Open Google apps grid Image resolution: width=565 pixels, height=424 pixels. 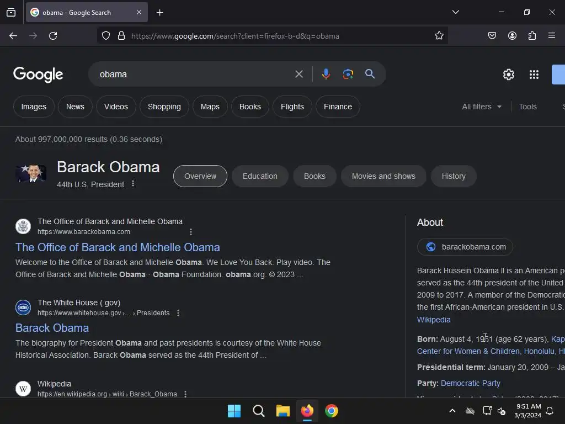point(534,75)
